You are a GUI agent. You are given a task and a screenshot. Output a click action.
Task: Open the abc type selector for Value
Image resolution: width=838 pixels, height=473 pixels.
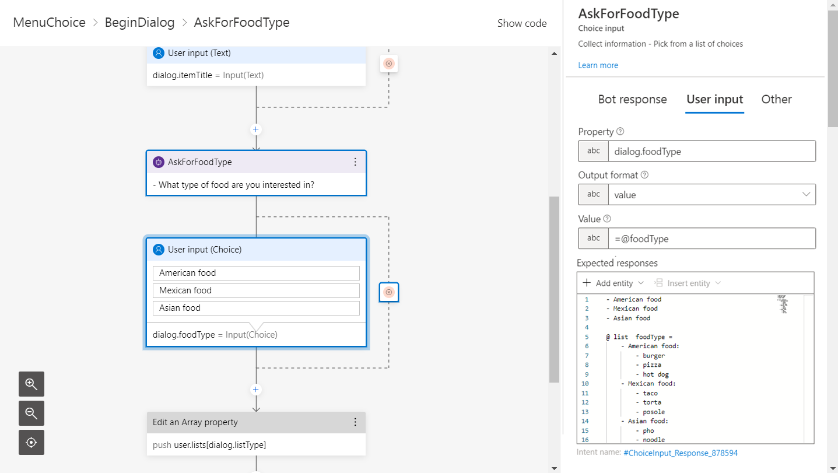click(593, 238)
